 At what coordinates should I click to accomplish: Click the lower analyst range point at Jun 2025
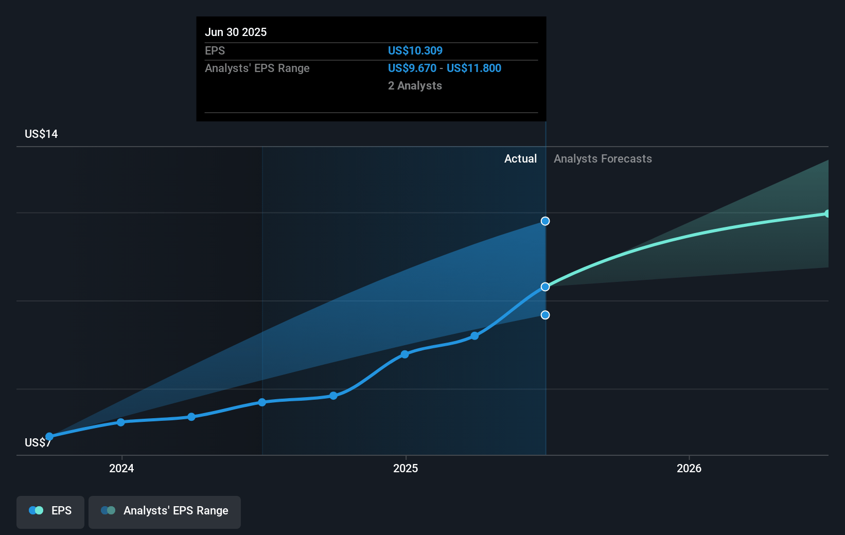tap(545, 315)
